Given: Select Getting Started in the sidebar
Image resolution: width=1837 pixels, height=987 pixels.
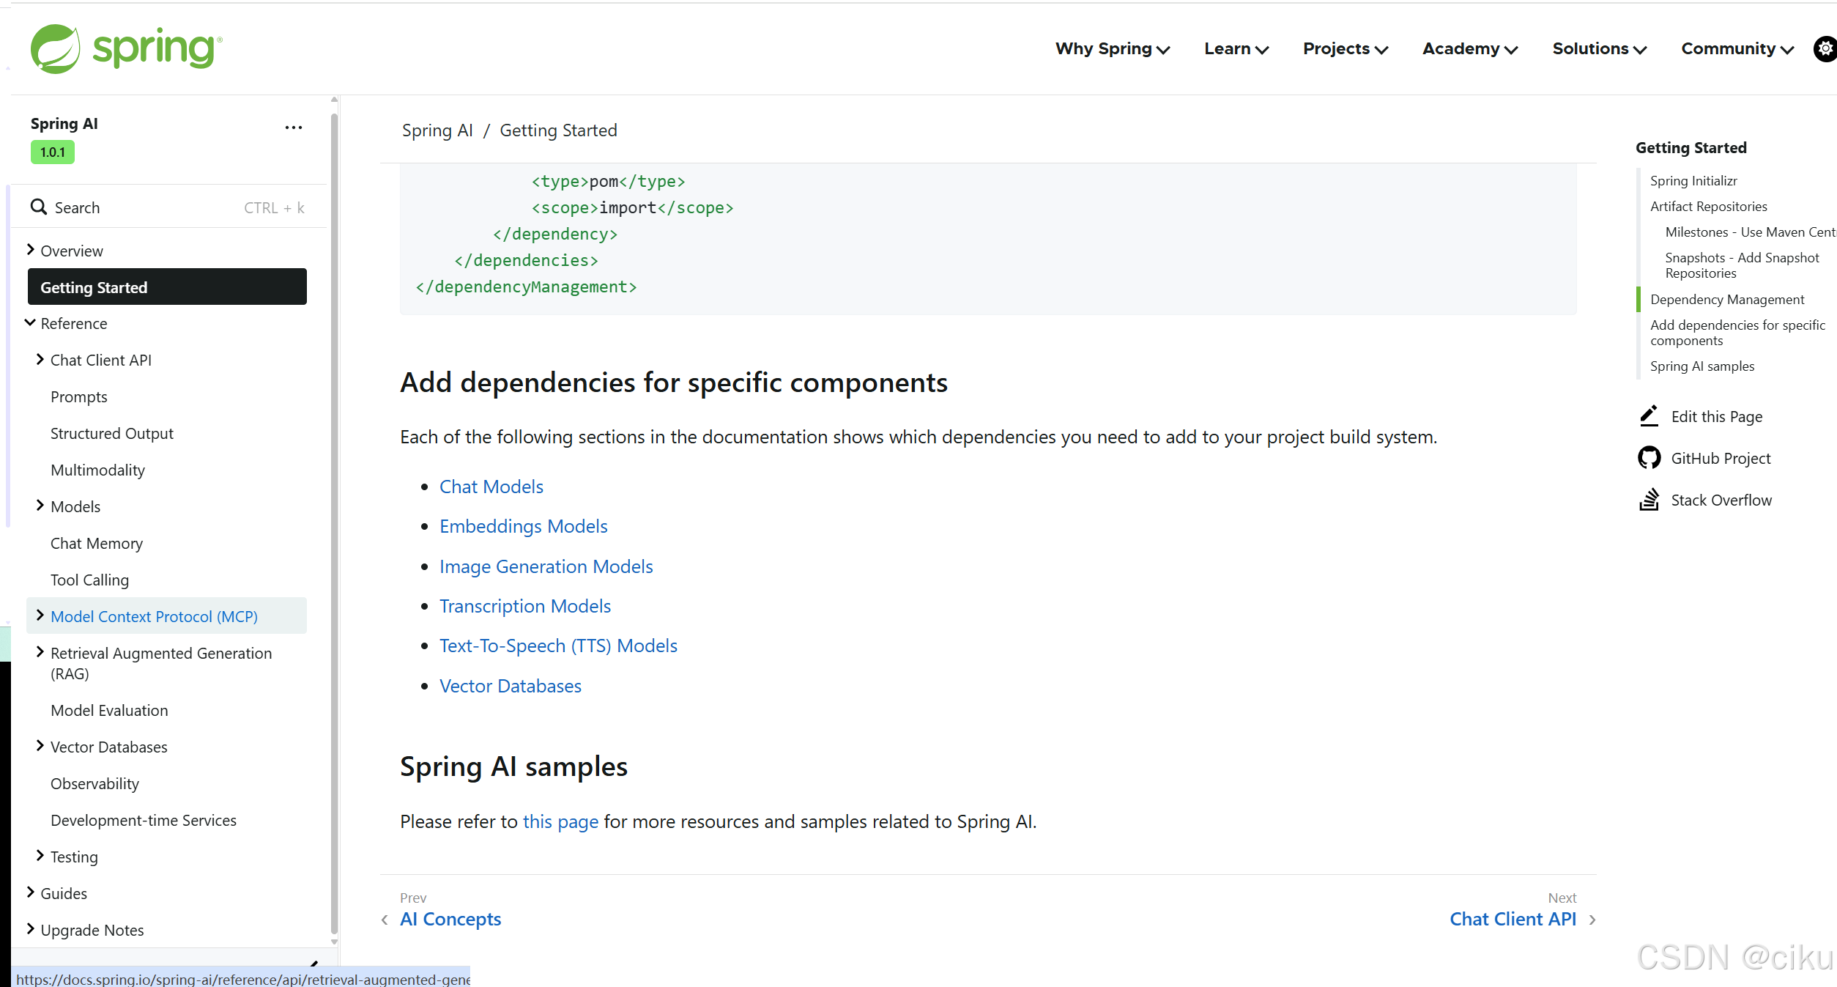Looking at the screenshot, I should [x=167, y=287].
